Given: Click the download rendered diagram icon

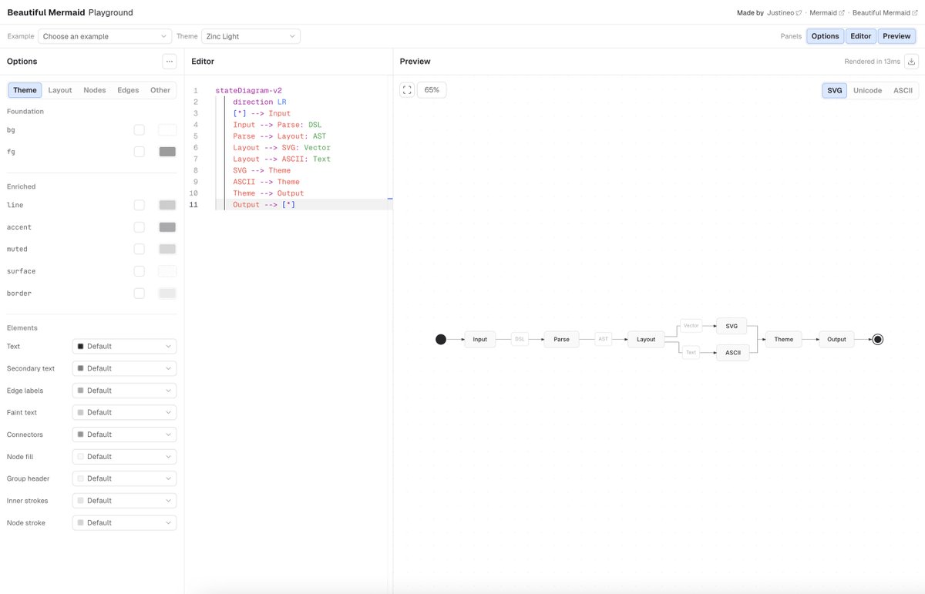Looking at the screenshot, I should point(911,62).
